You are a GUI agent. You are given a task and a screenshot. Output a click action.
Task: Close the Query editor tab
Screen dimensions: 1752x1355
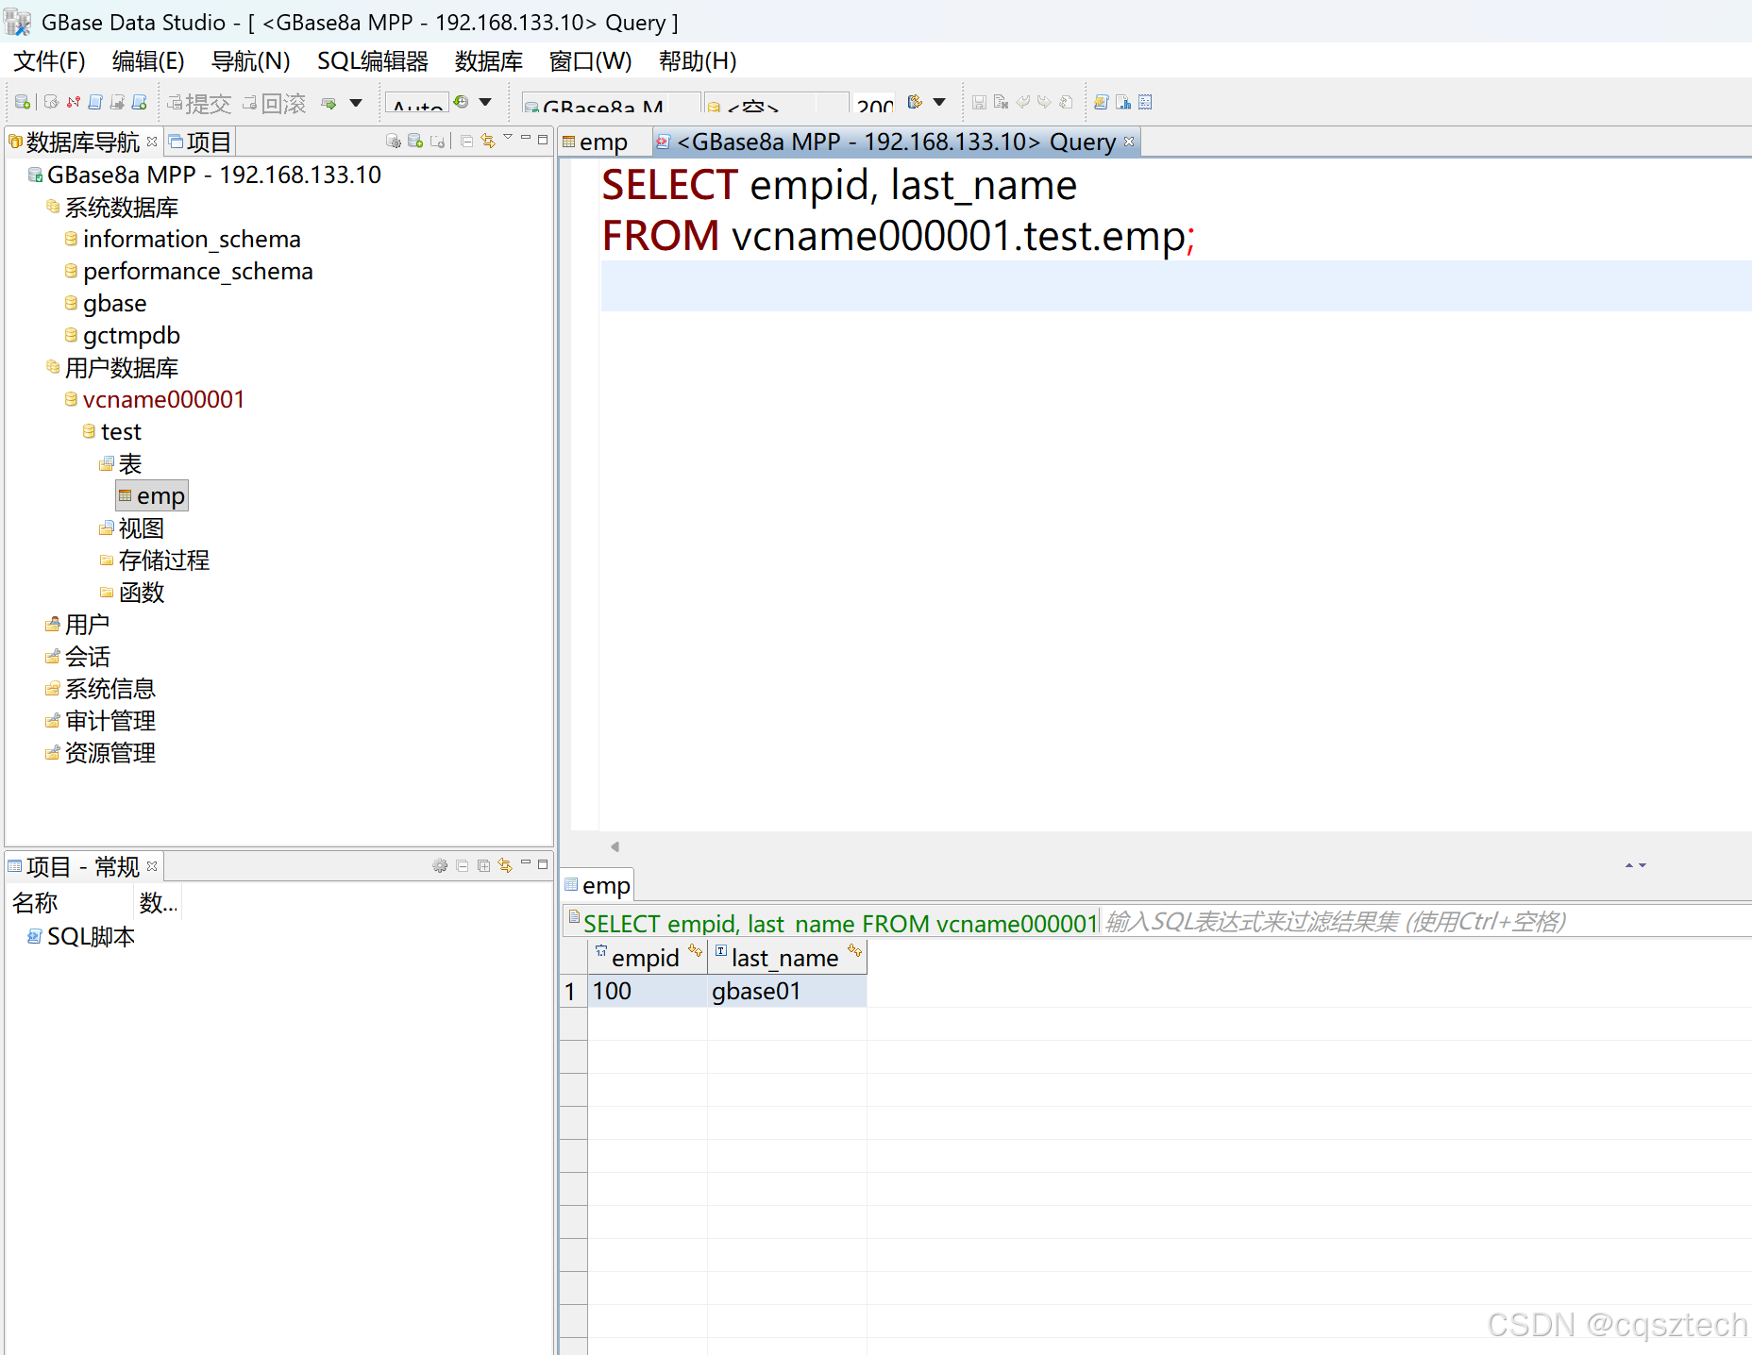(1129, 142)
